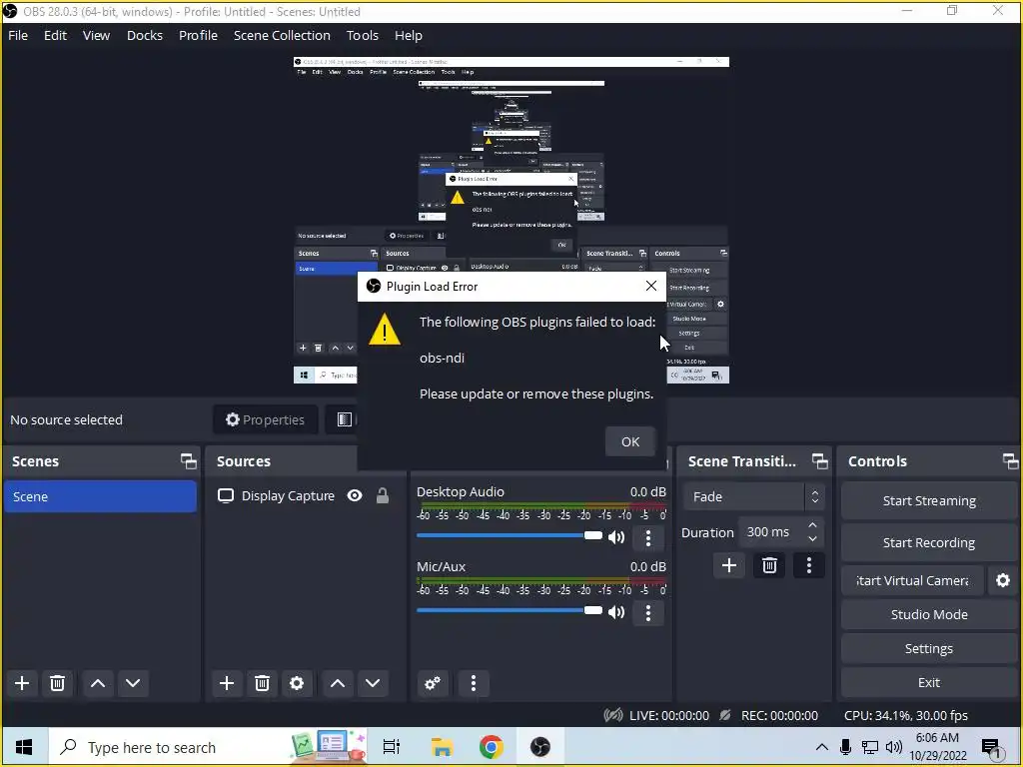Click the tray microphone icon
This screenshot has width=1023, height=767.
tap(845, 747)
